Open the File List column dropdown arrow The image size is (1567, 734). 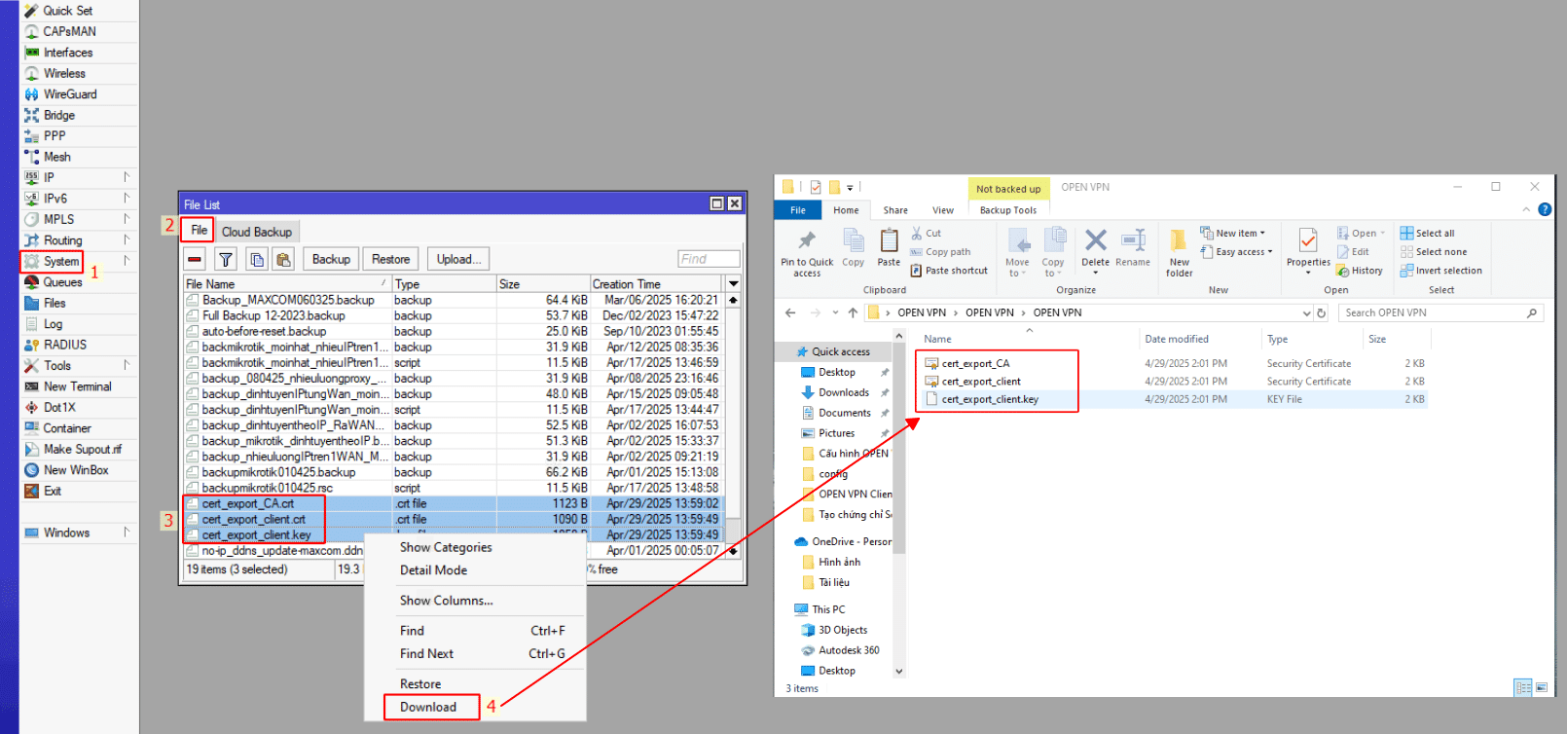point(734,283)
